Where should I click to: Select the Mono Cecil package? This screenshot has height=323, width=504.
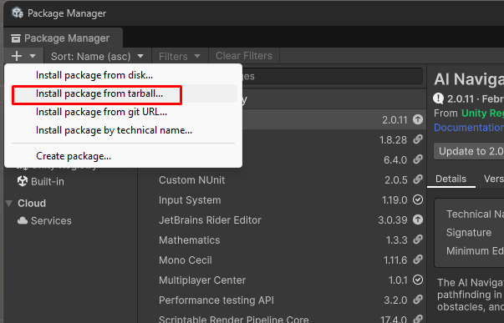click(x=186, y=260)
